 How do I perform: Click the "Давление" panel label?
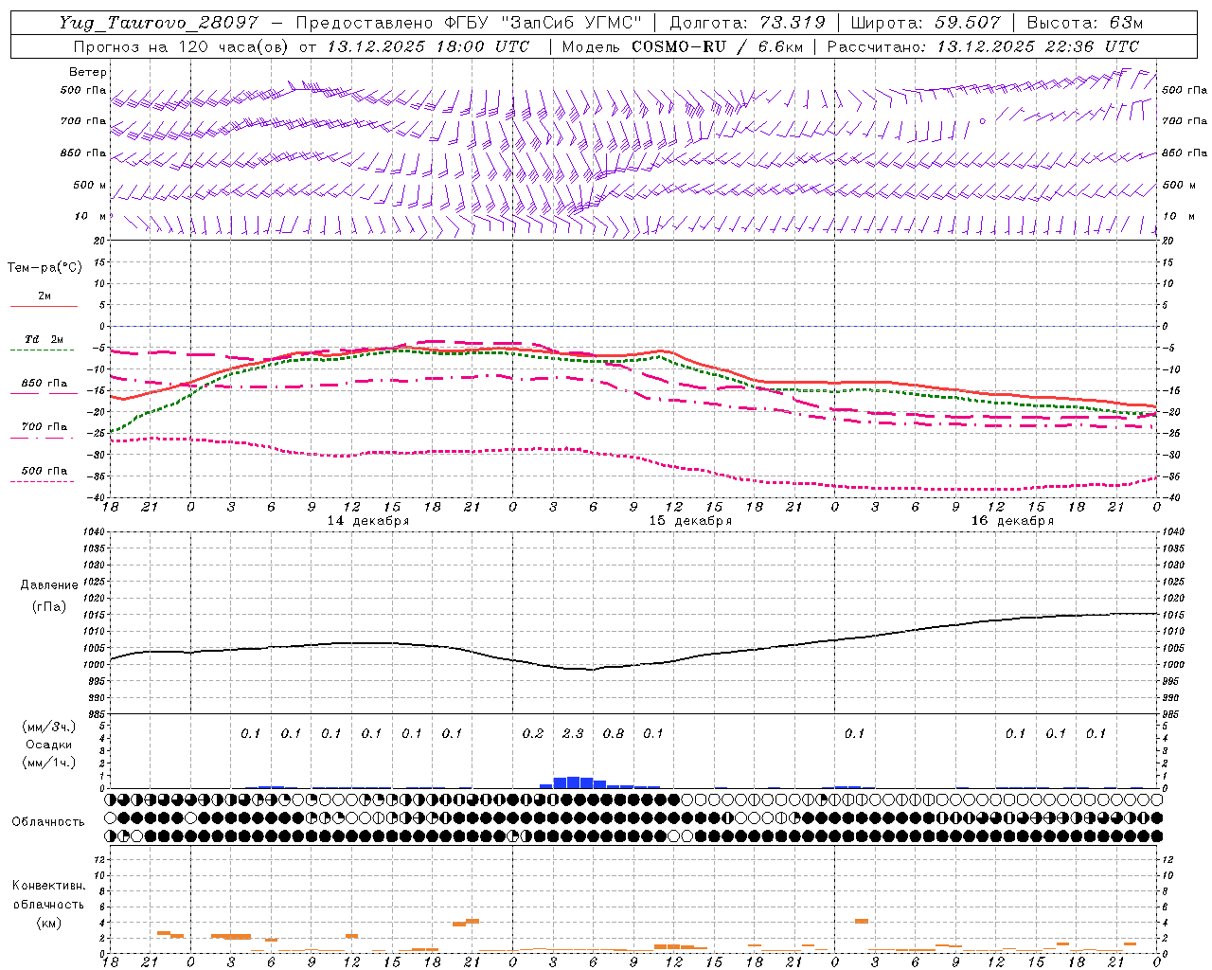click(x=49, y=585)
